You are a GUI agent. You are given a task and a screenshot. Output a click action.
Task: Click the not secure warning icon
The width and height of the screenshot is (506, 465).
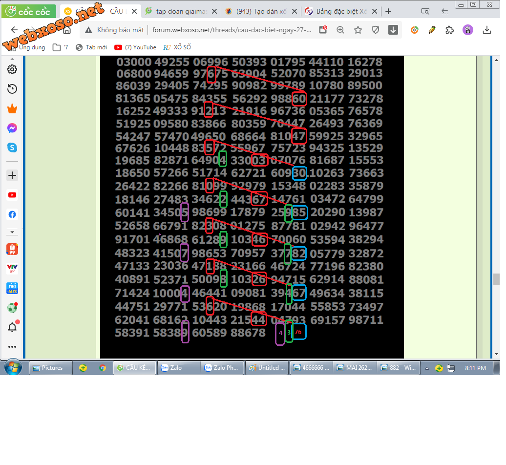88,30
